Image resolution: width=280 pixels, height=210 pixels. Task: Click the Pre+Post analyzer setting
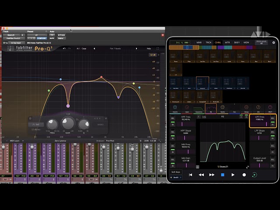110,141
